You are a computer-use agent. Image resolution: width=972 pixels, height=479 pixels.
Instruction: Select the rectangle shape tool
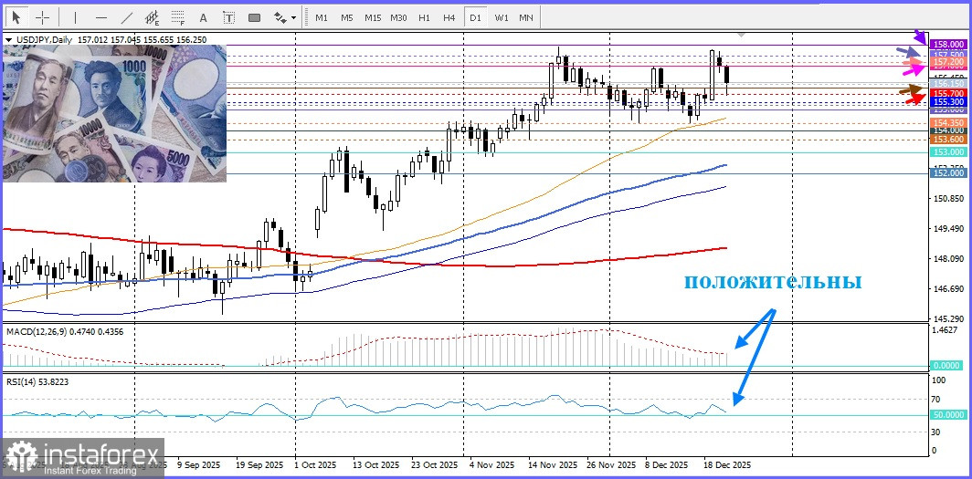click(x=254, y=17)
